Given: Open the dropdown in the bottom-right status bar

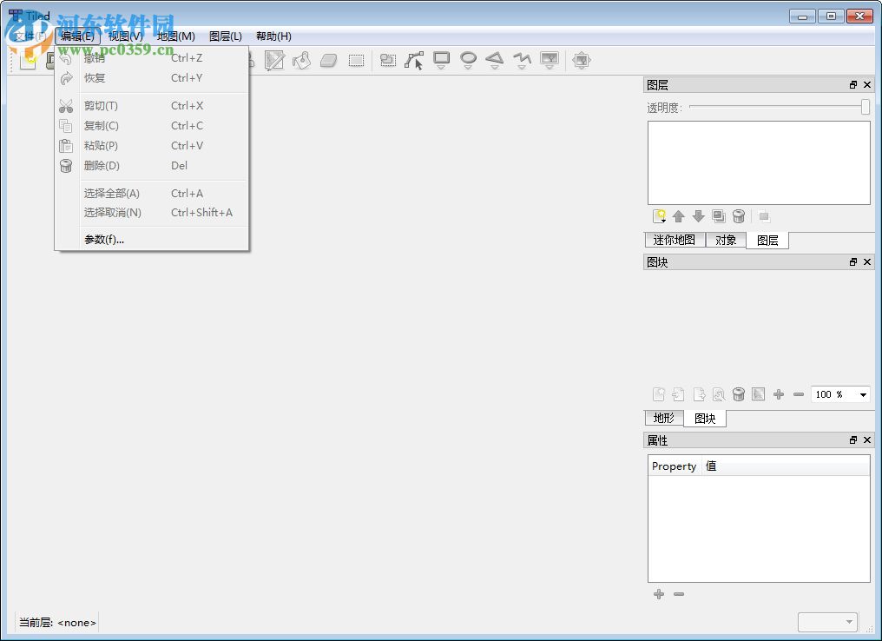Looking at the screenshot, I should 826,622.
